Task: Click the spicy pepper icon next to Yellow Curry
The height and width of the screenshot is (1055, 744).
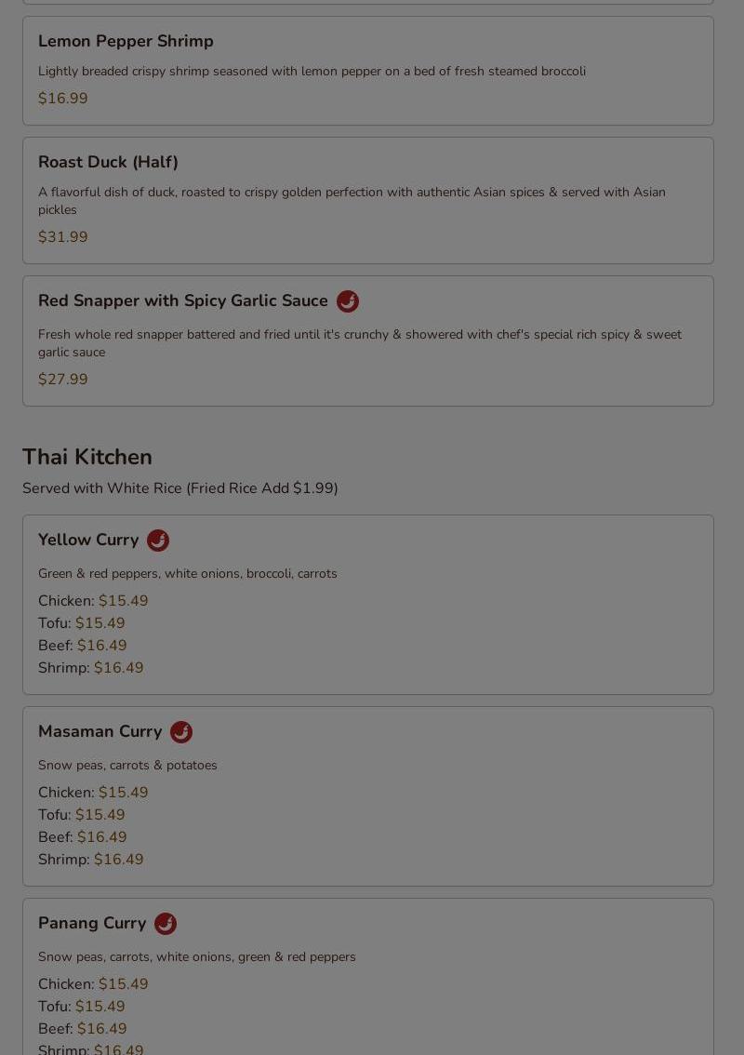Action: point(158,541)
